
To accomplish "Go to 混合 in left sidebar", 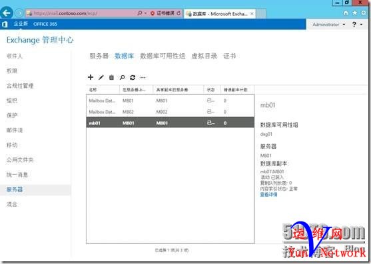I will [x=12, y=204].
